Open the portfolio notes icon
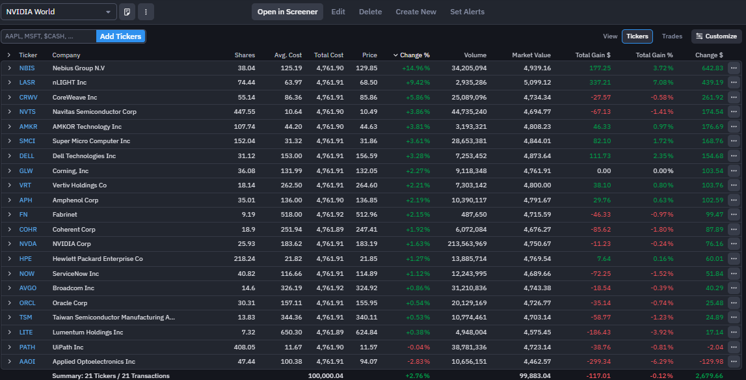This screenshot has height=380, width=746. 127,12
